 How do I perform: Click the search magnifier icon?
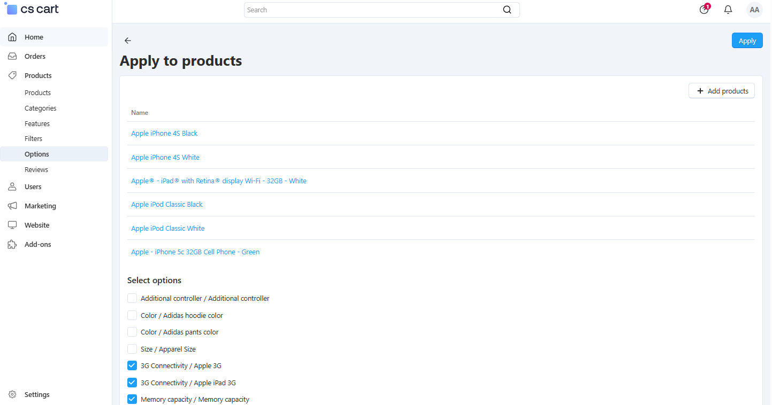click(x=507, y=10)
